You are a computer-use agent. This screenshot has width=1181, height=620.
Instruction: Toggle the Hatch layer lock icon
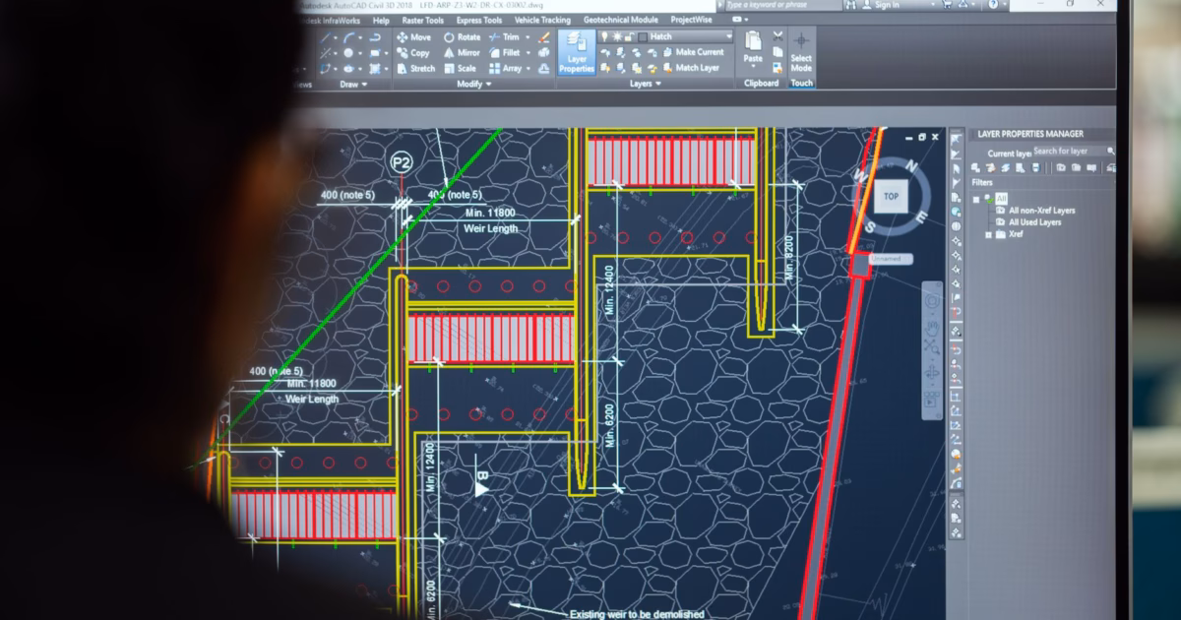click(628, 36)
